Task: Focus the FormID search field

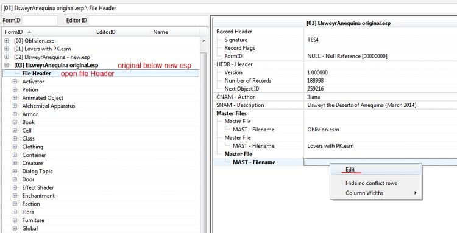Action: coord(40,20)
